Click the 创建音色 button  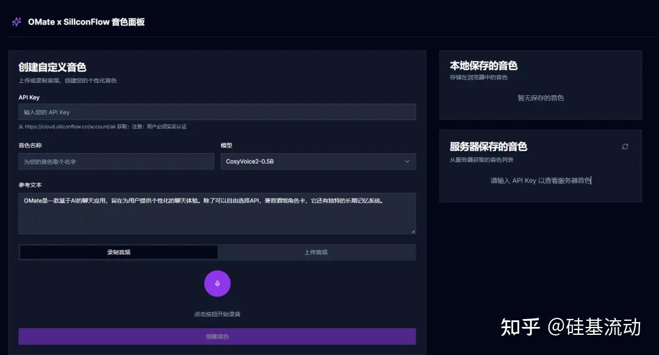[217, 336]
